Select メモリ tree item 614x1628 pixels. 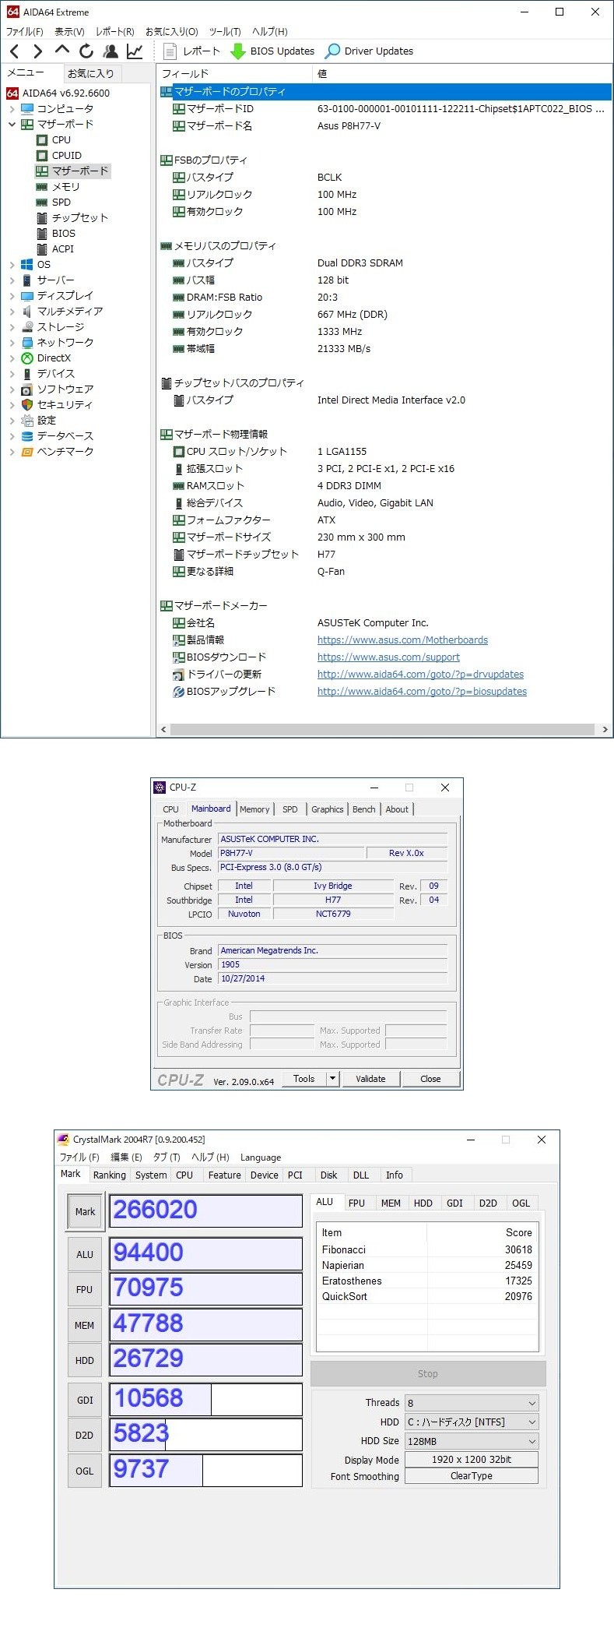(x=65, y=187)
